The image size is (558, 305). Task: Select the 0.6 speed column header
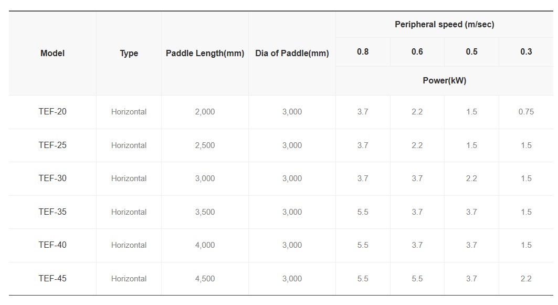tap(417, 51)
